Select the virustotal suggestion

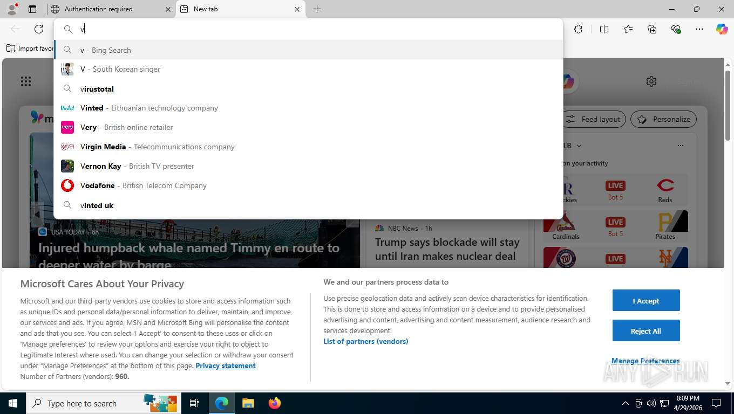[308, 88]
